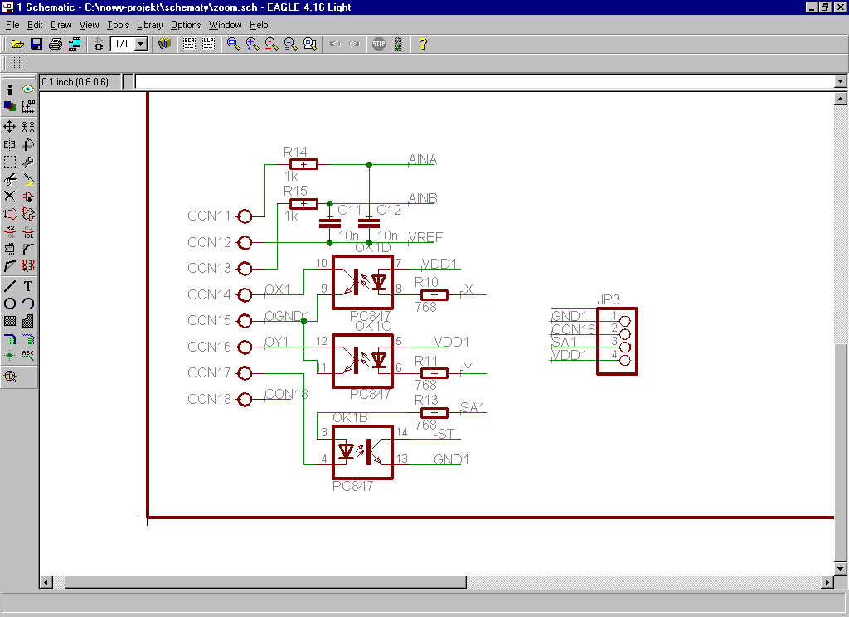This screenshot has width=849, height=617.
Task: Open Display layers color icon
Action: pyautogui.click(x=10, y=106)
